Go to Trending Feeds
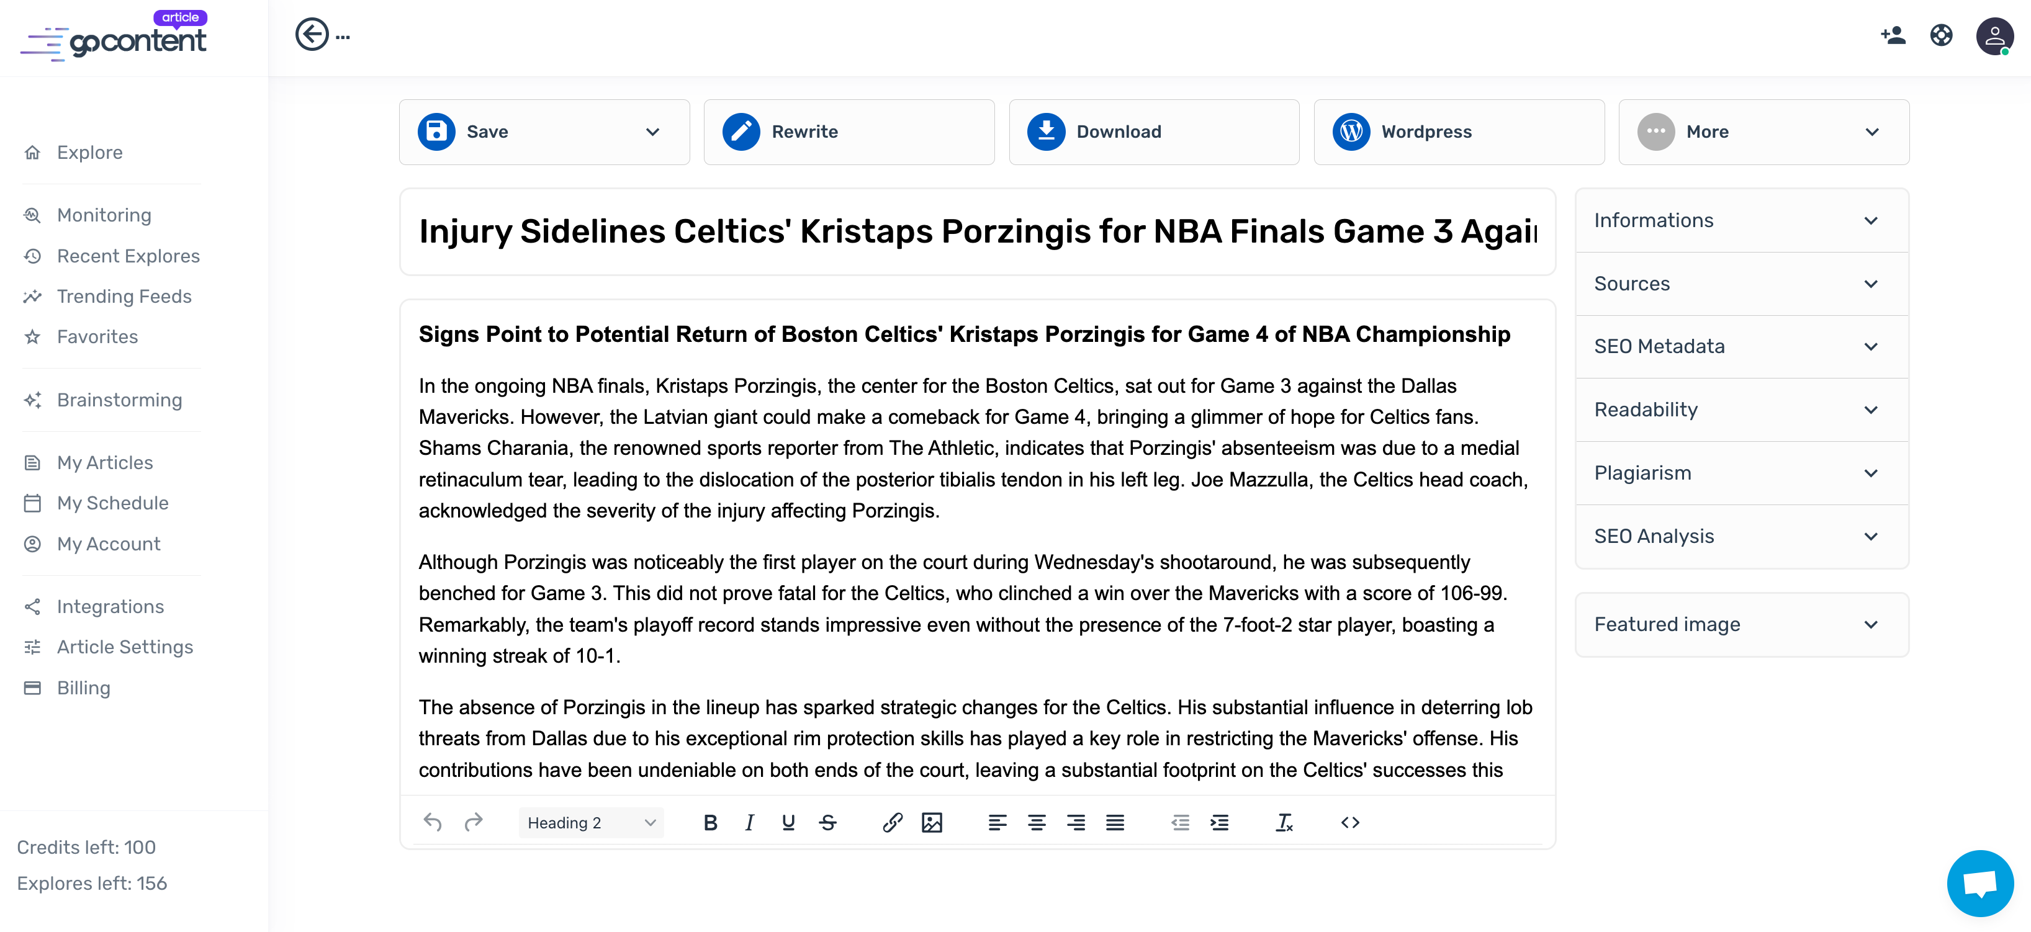2031x932 pixels. pos(124,296)
